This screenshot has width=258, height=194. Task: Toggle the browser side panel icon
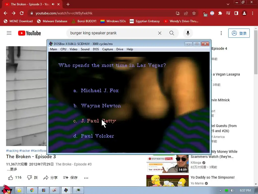pos(236,13)
